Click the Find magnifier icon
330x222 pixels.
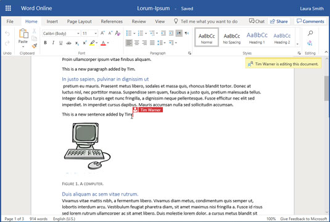tap(310, 33)
